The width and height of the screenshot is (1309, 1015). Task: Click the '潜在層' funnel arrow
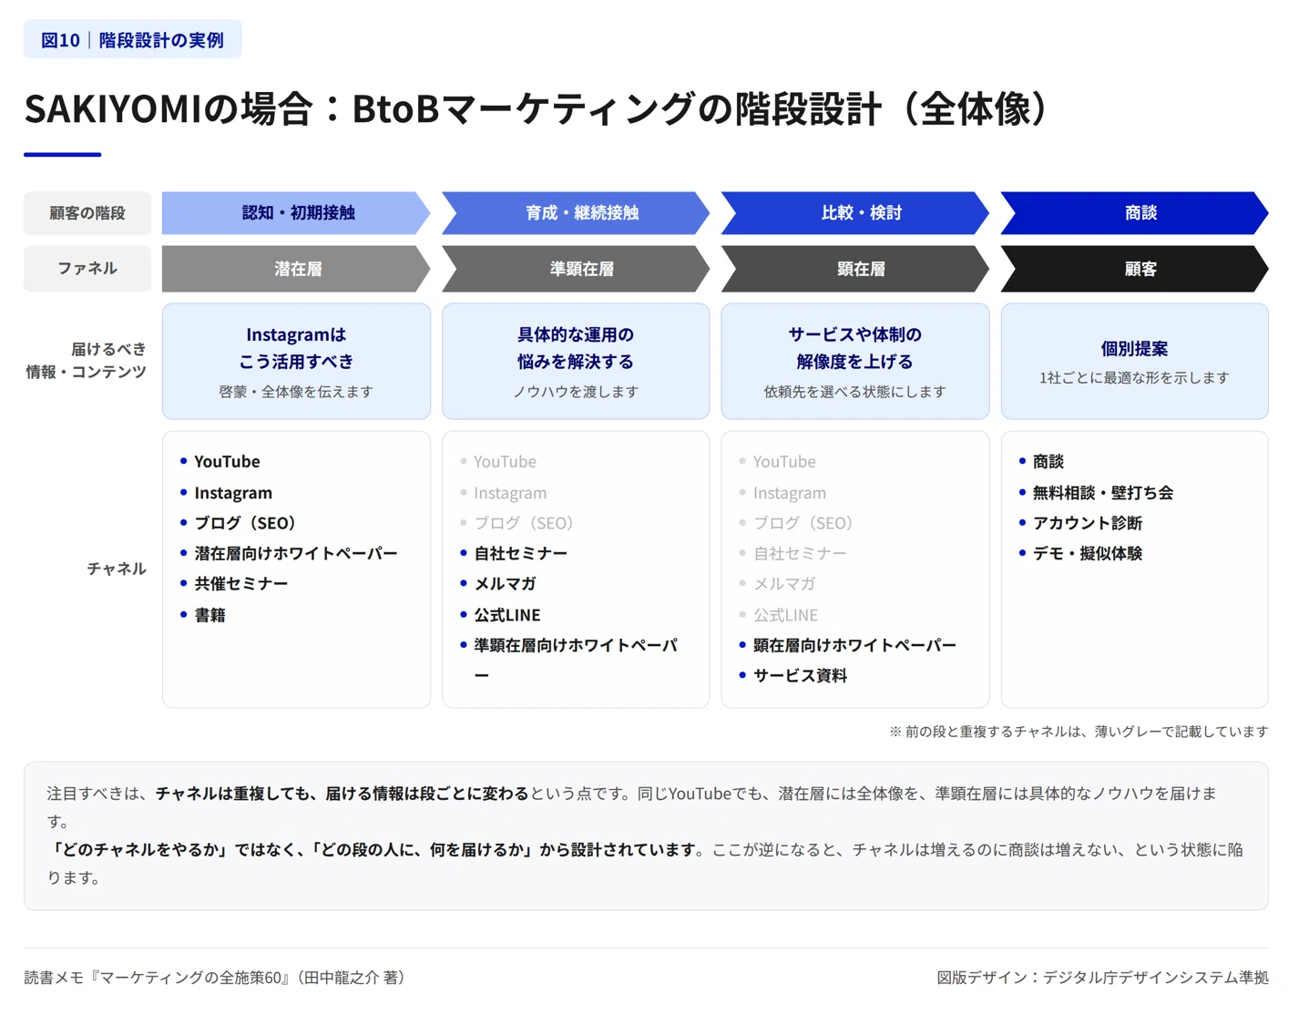[x=296, y=269]
